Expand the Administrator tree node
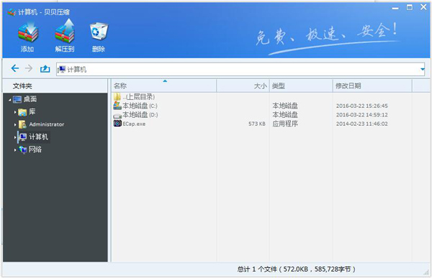The image size is (432, 278). pyautogui.click(x=15, y=125)
